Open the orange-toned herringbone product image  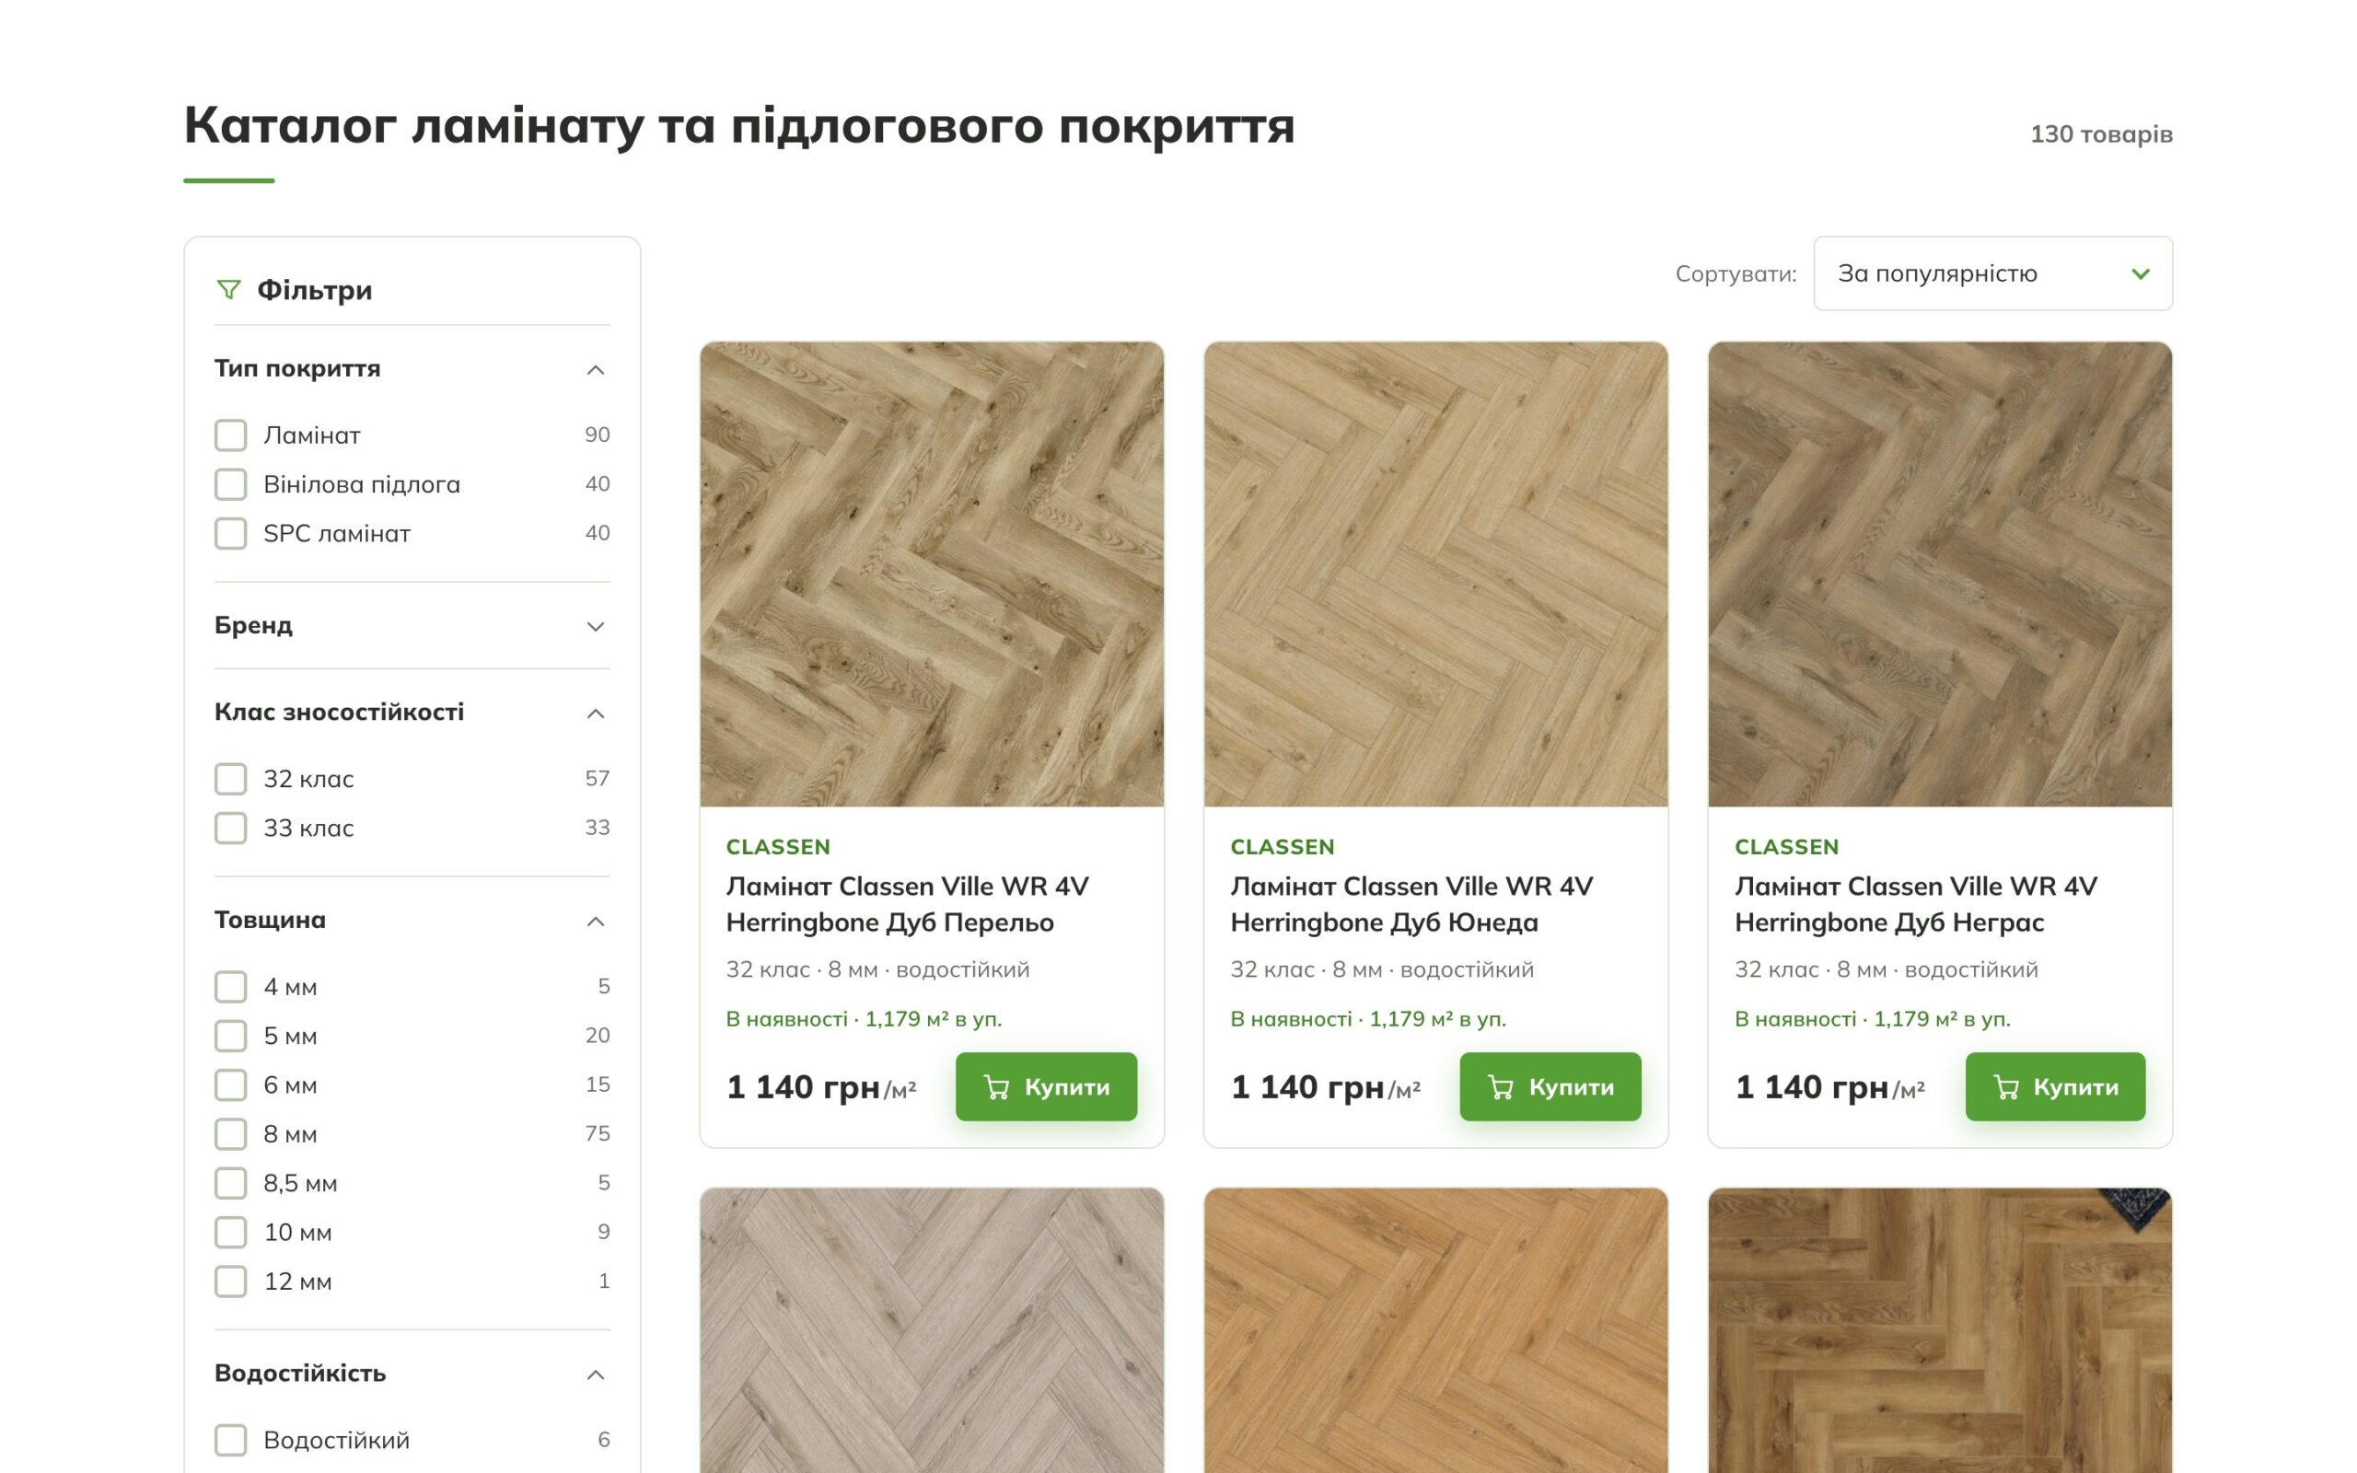[1435, 1329]
